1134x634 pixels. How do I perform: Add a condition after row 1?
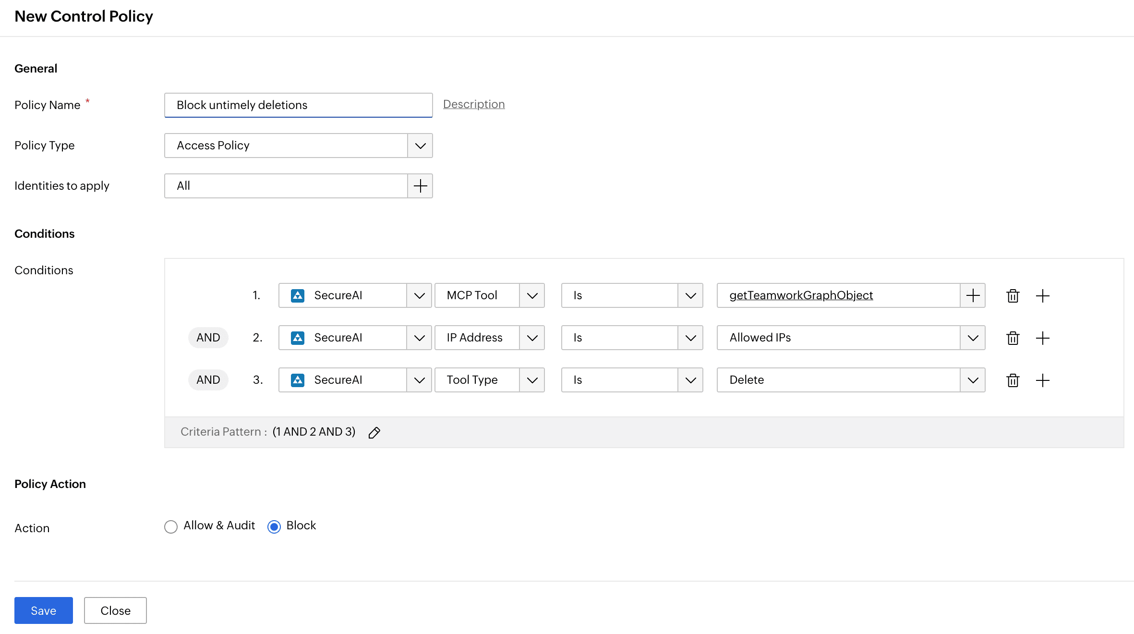point(1042,295)
